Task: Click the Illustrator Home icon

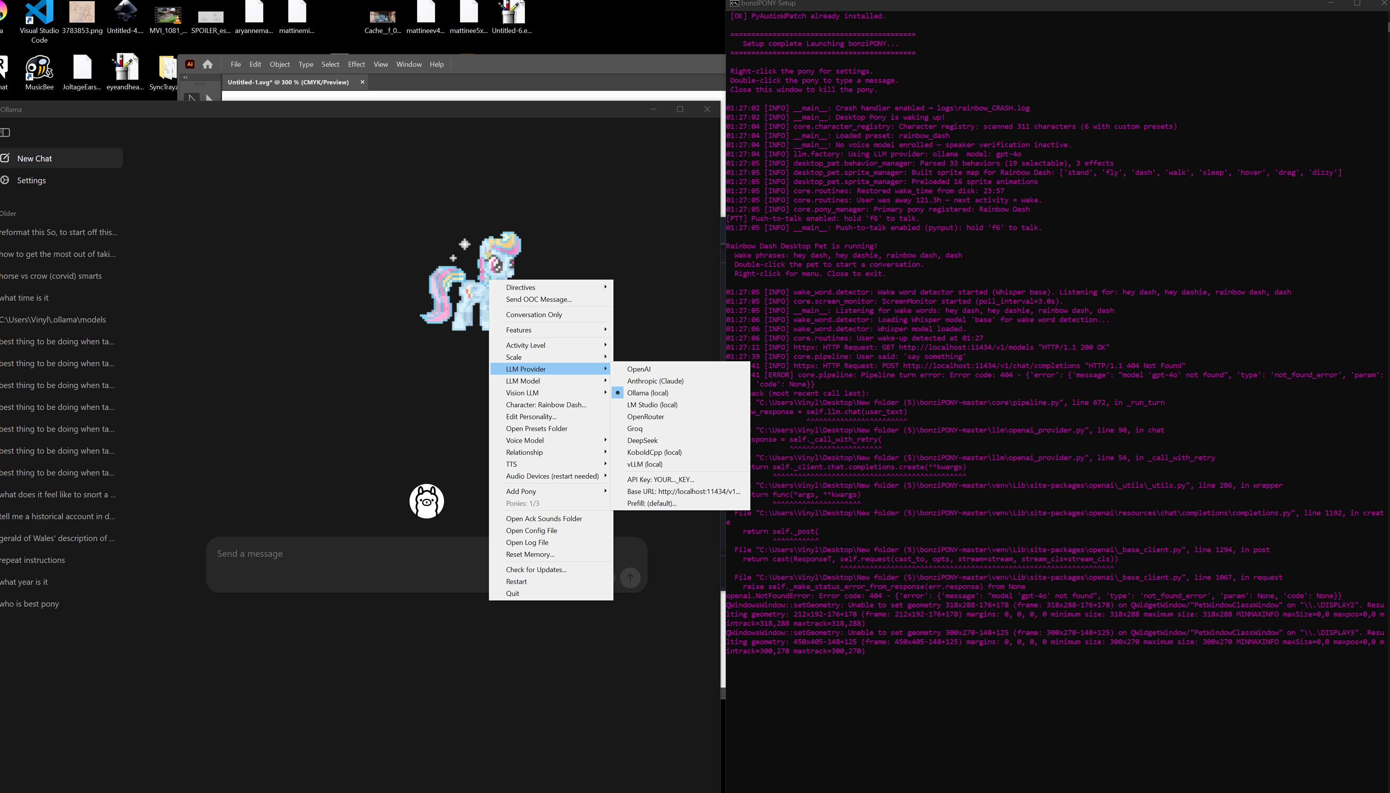Action: point(207,64)
